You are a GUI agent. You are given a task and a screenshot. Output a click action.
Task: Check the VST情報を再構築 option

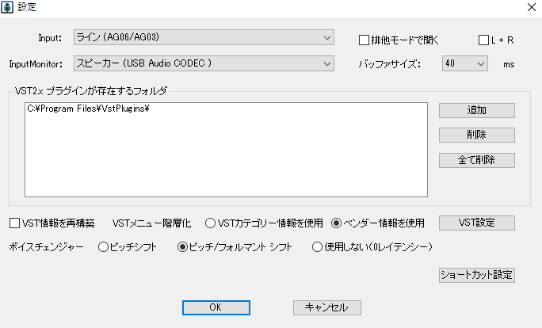(x=14, y=223)
